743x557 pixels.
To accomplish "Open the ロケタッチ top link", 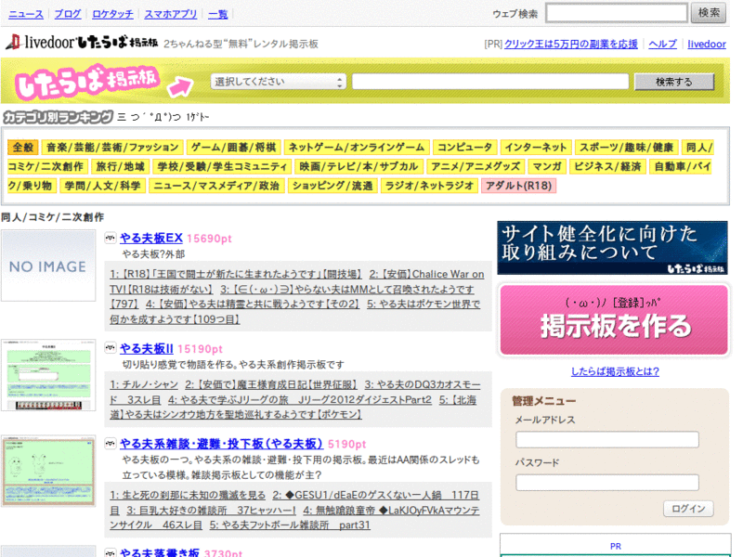I will [x=112, y=14].
